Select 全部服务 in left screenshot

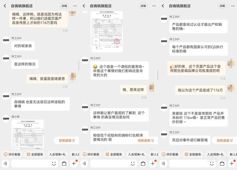coord(35,154)
